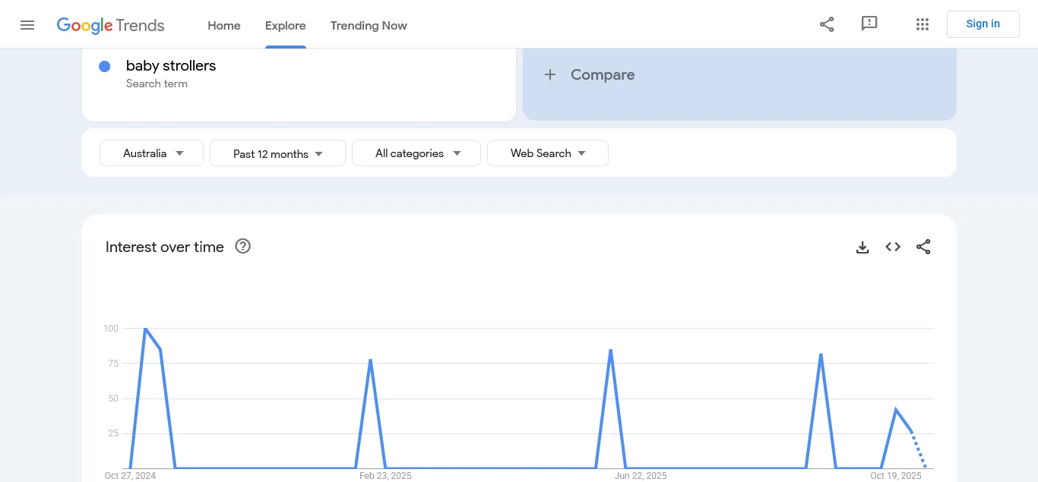Expand the Australia region dropdown
Viewport: 1038px width, 482px height.
[x=152, y=153]
